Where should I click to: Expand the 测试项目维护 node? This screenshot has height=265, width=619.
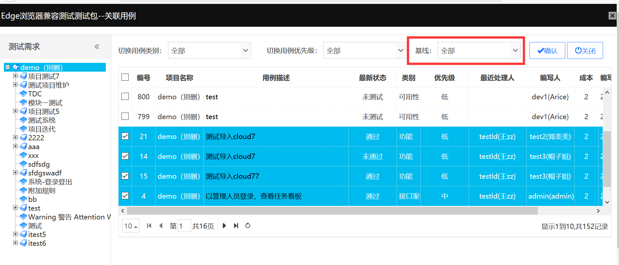click(15, 85)
